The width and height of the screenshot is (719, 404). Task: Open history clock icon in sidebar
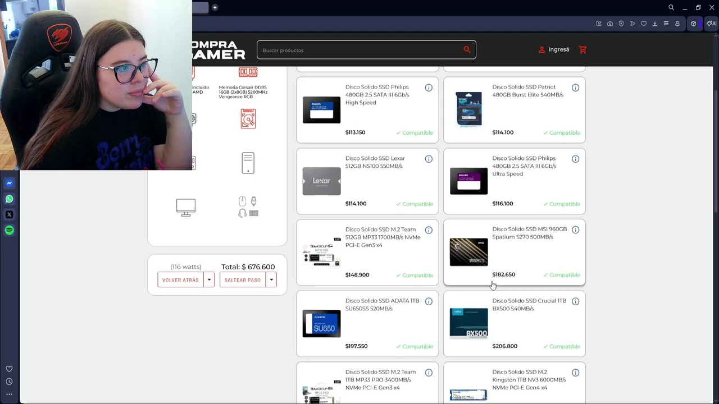point(9,382)
